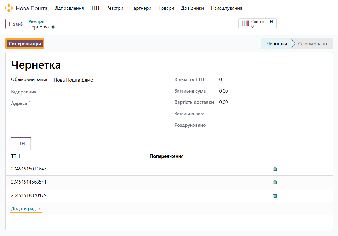Click the Новий button
The image size is (338, 236).
16,24
